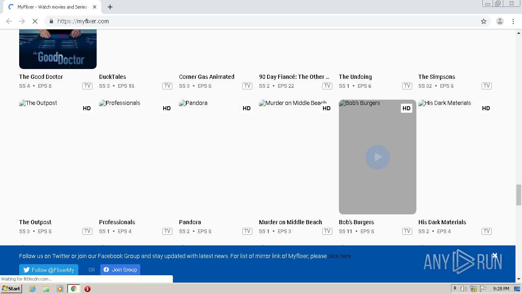The height and width of the screenshot is (294, 522).
Task: Open the Chrome profile avatar
Action: pyautogui.click(x=500, y=21)
